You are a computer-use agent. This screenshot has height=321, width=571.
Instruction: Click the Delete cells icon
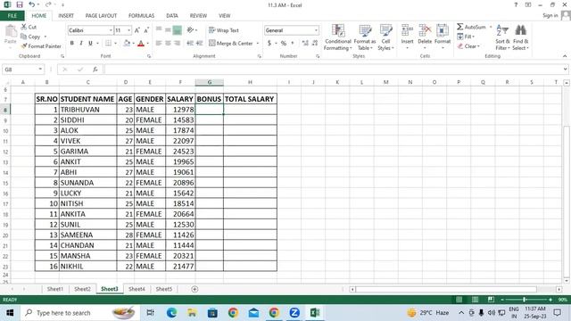pos(425,30)
